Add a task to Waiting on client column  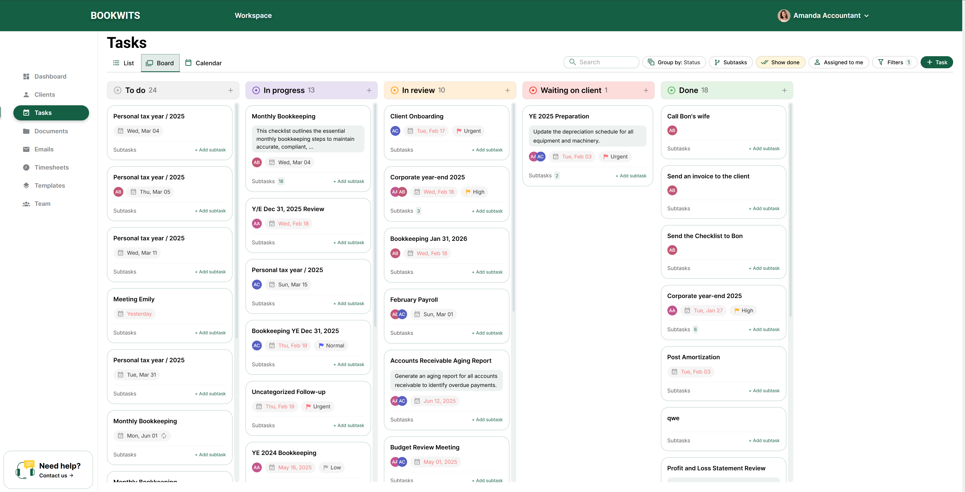click(x=646, y=90)
